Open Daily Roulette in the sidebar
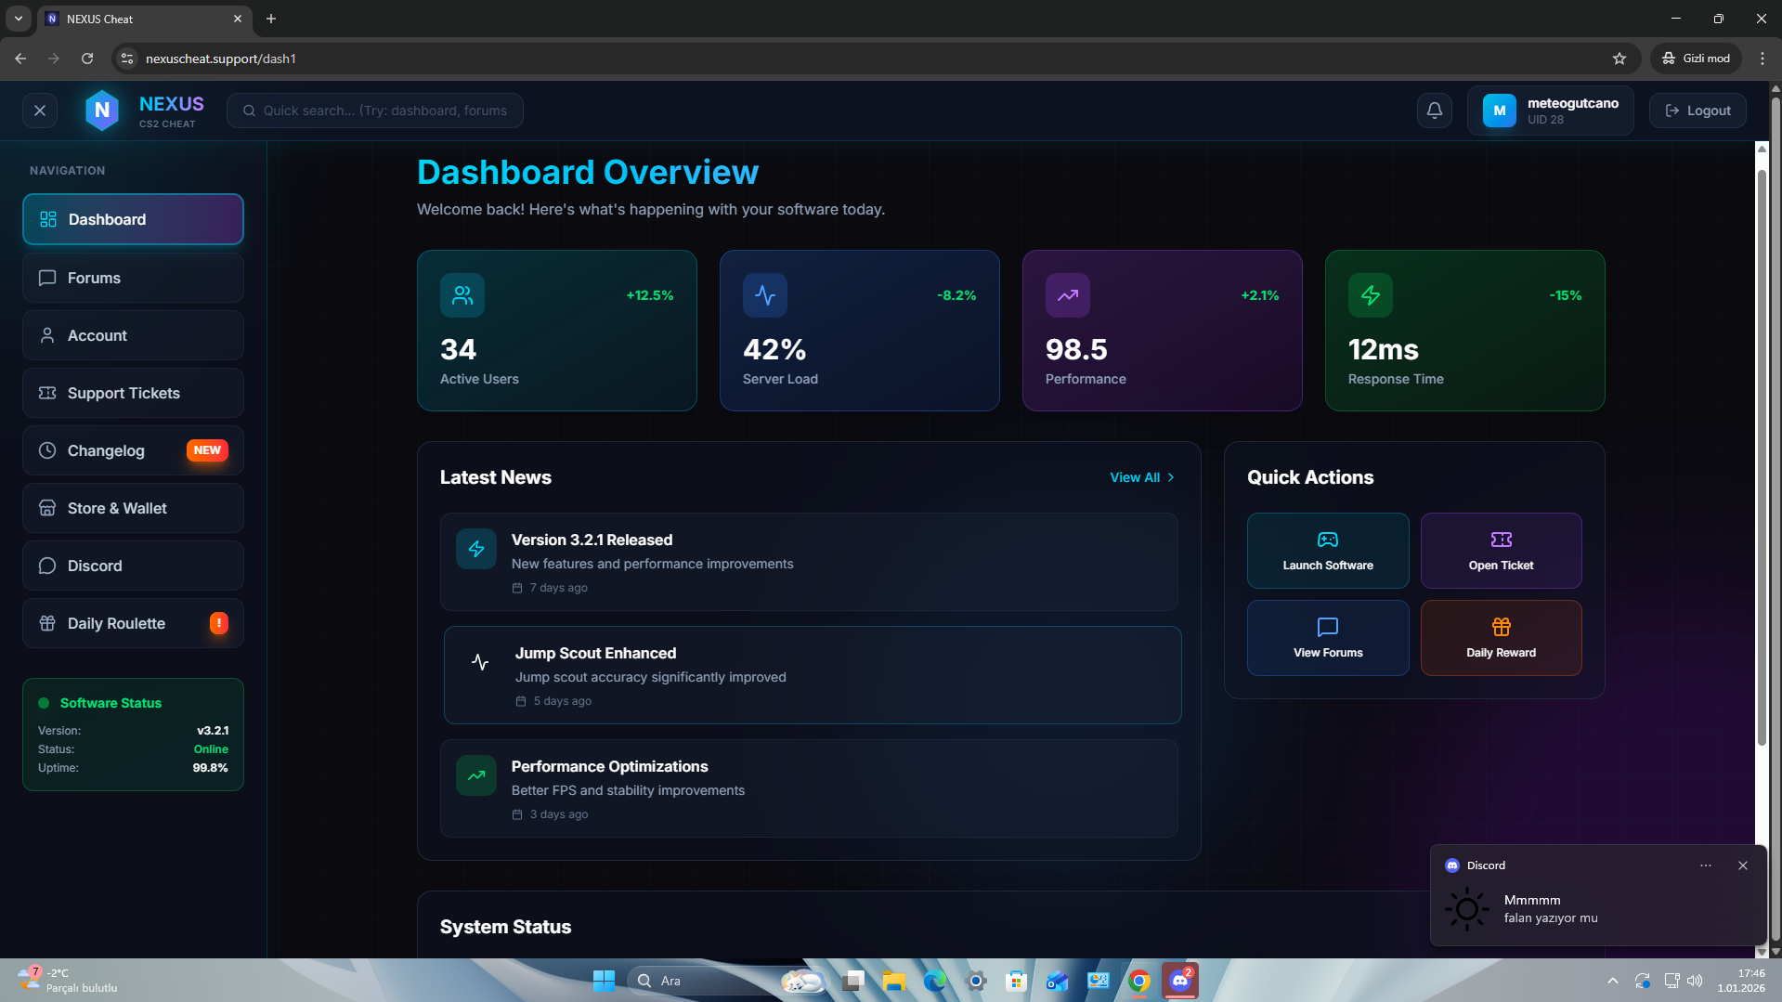The width and height of the screenshot is (1782, 1002). (x=133, y=623)
